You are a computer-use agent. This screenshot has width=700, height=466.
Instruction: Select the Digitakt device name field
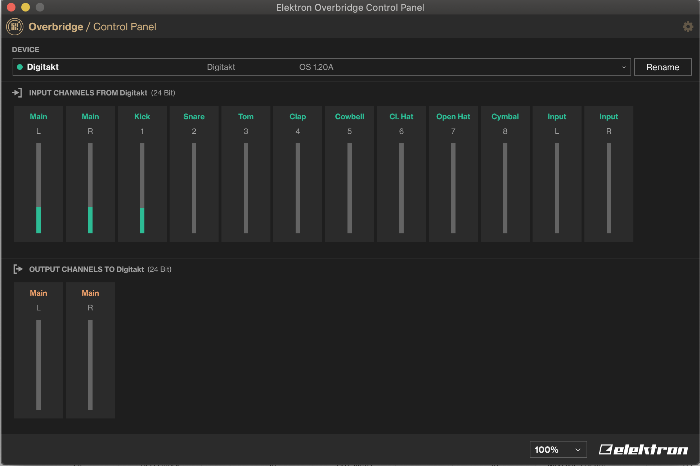(x=43, y=67)
